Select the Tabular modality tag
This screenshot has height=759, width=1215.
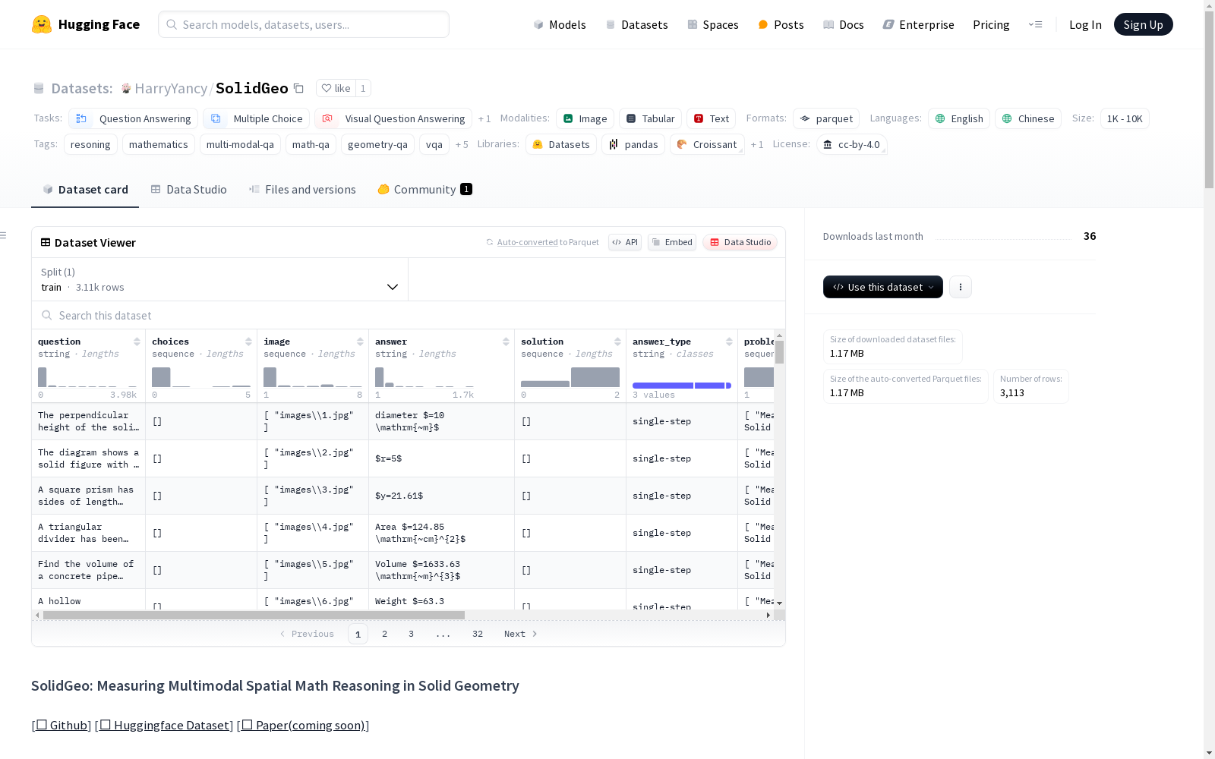[650, 118]
